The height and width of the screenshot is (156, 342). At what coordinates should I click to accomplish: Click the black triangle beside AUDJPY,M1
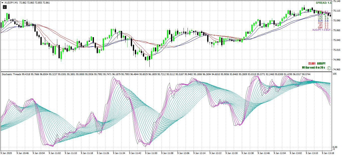pyautogui.click(x=3, y=3)
